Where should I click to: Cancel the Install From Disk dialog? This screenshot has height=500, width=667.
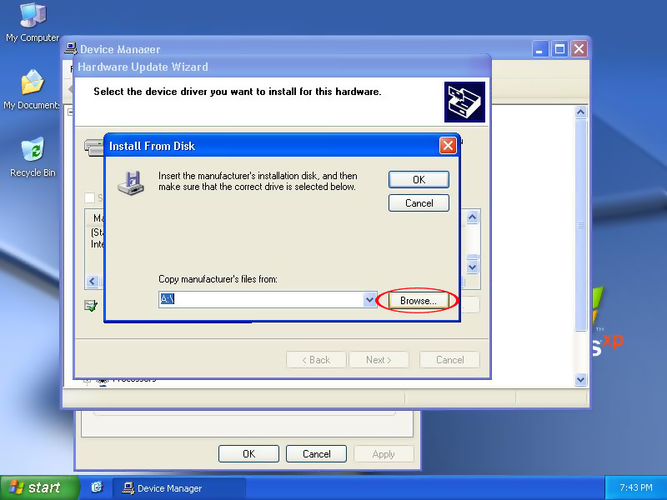point(419,202)
